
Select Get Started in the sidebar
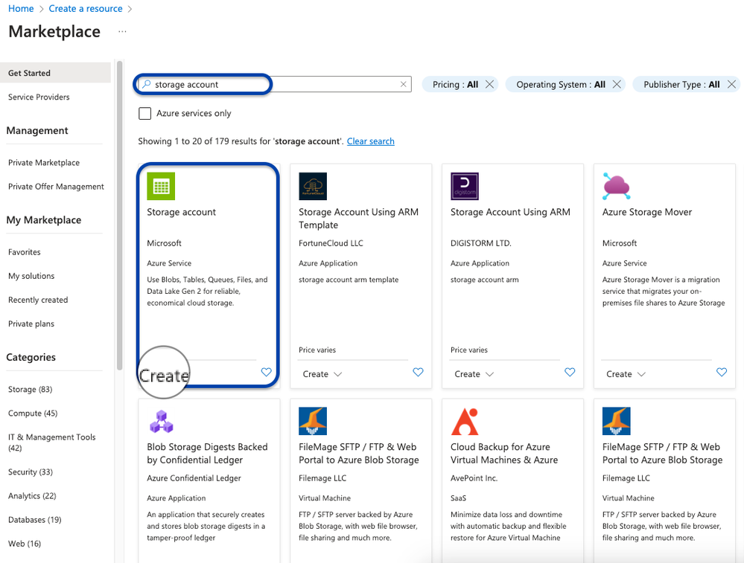(x=56, y=73)
